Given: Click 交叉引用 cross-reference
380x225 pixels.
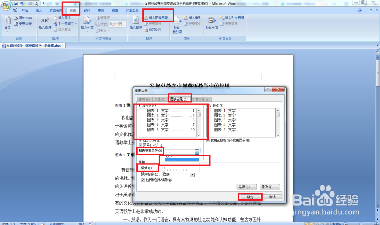Looking at the screenshot, I should click(x=153, y=30).
